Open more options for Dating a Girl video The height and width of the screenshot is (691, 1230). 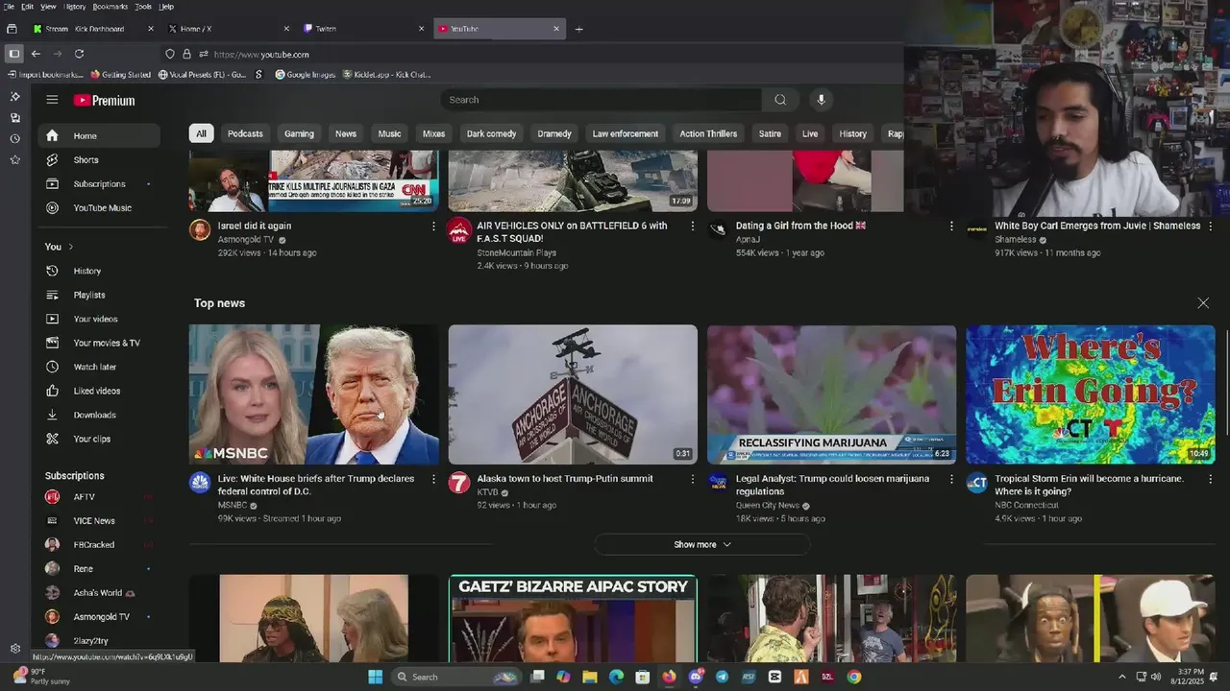(x=951, y=226)
